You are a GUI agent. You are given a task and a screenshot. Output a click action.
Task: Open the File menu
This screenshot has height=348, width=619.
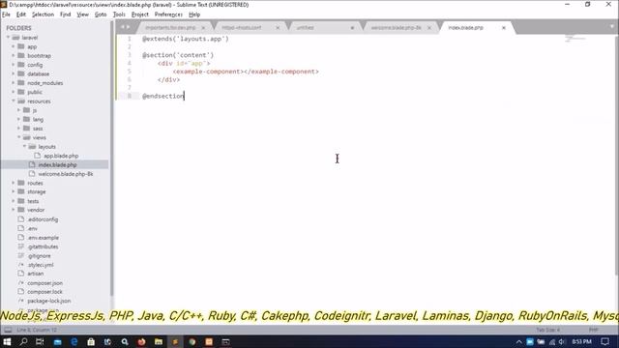6,14
